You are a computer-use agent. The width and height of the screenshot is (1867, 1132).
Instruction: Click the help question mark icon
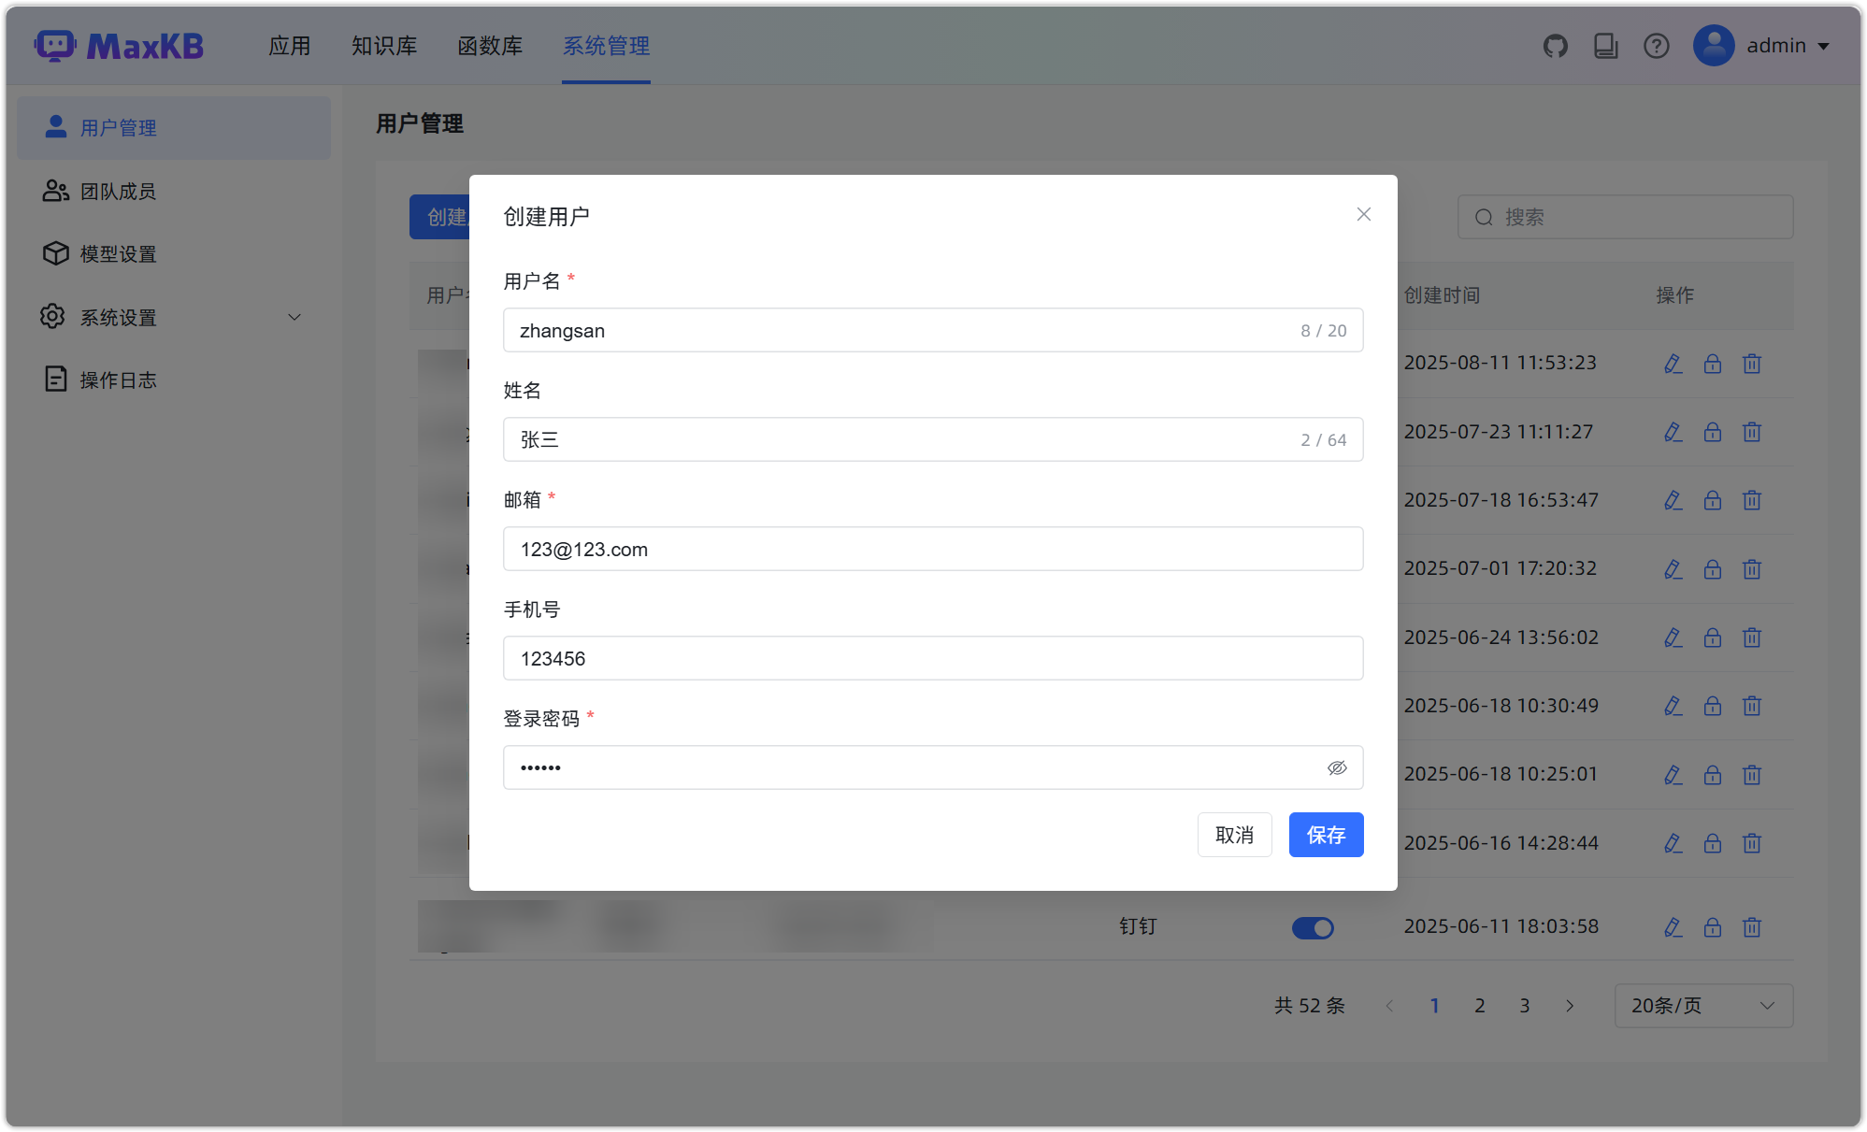1657,45
